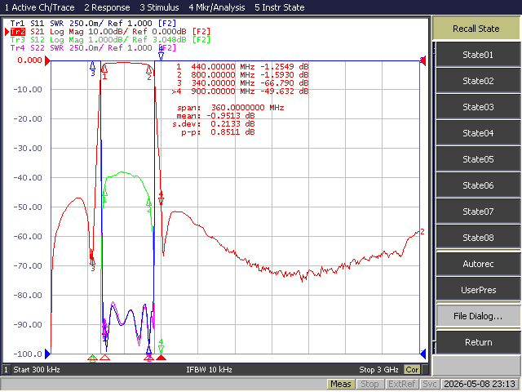This screenshot has width=522, height=392.
Task: Click the red marker 4 on S21 trace
Action: (x=161, y=198)
